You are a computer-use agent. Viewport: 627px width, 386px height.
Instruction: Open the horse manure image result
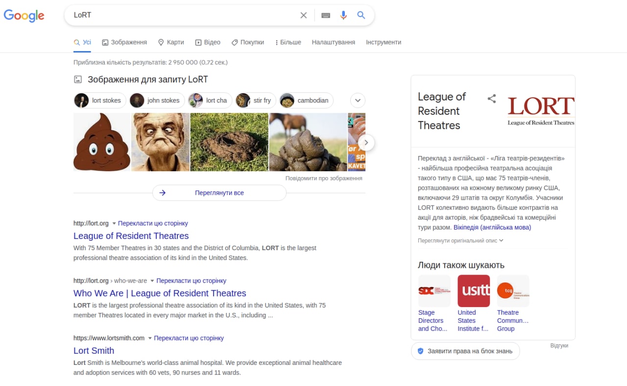click(308, 142)
